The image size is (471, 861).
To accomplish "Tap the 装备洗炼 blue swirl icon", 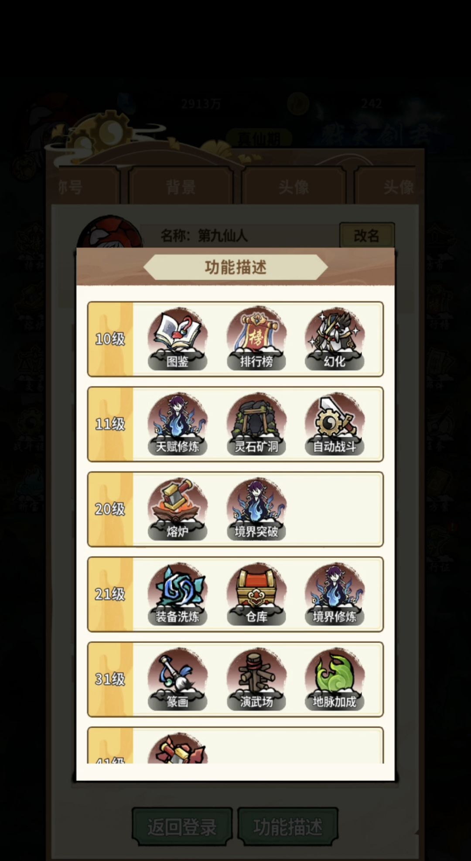I will (x=177, y=595).
